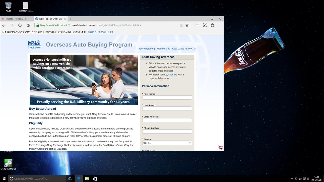Screen dimensions: 324x182
Task: Open the Auto Loans link
Action: (x=178, y=49)
